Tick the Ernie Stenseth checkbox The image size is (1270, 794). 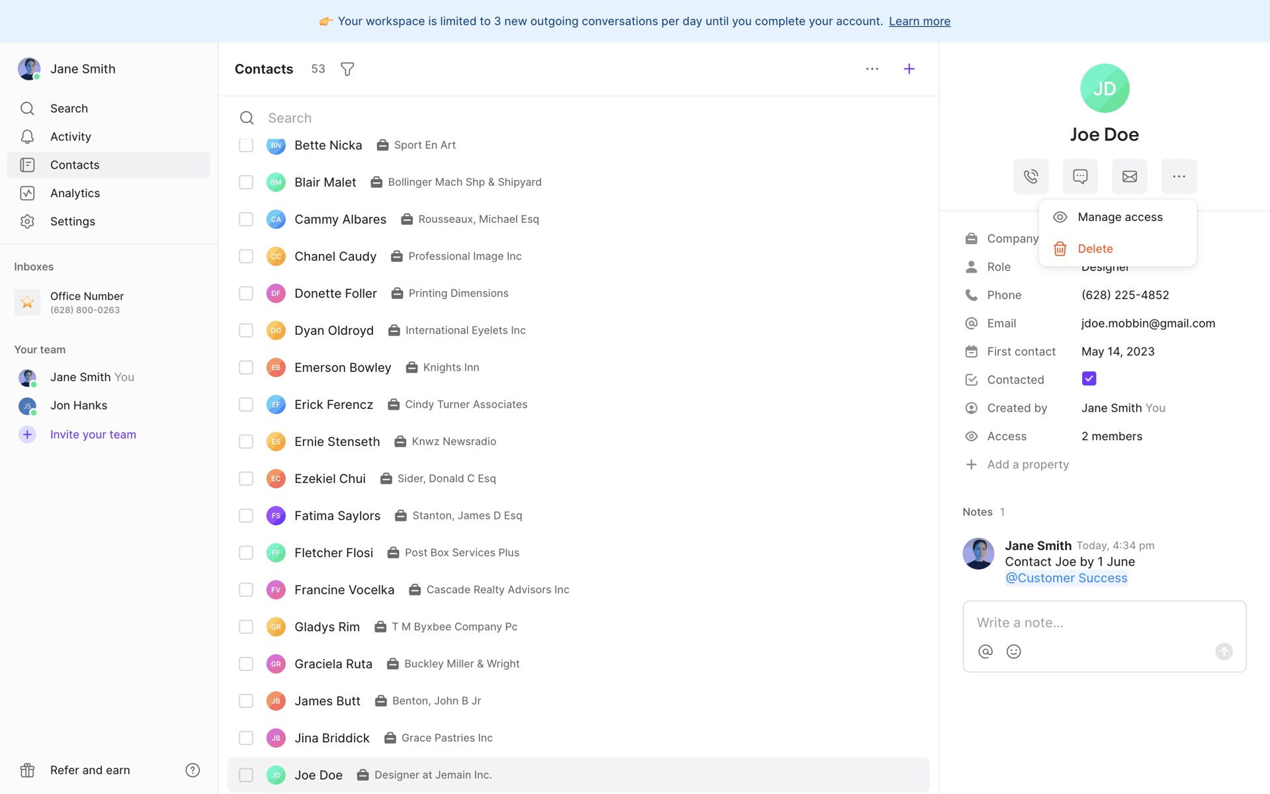click(x=246, y=441)
